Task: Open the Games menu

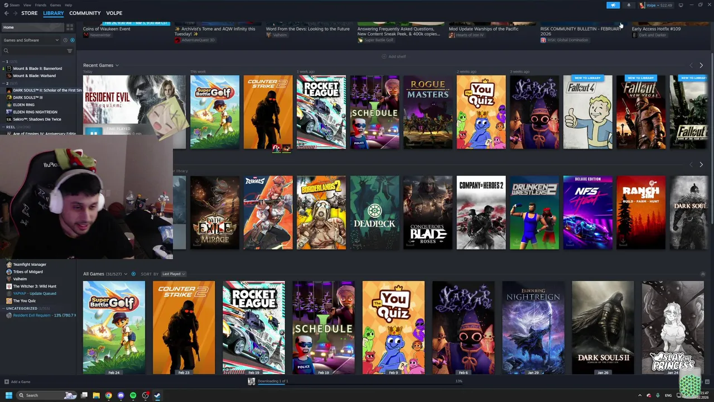Action: tap(55, 5)
